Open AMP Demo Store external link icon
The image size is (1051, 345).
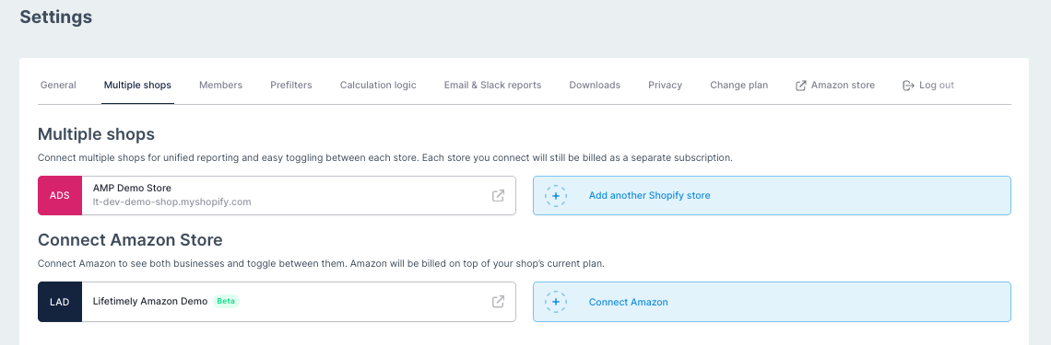tap(498, 196)
